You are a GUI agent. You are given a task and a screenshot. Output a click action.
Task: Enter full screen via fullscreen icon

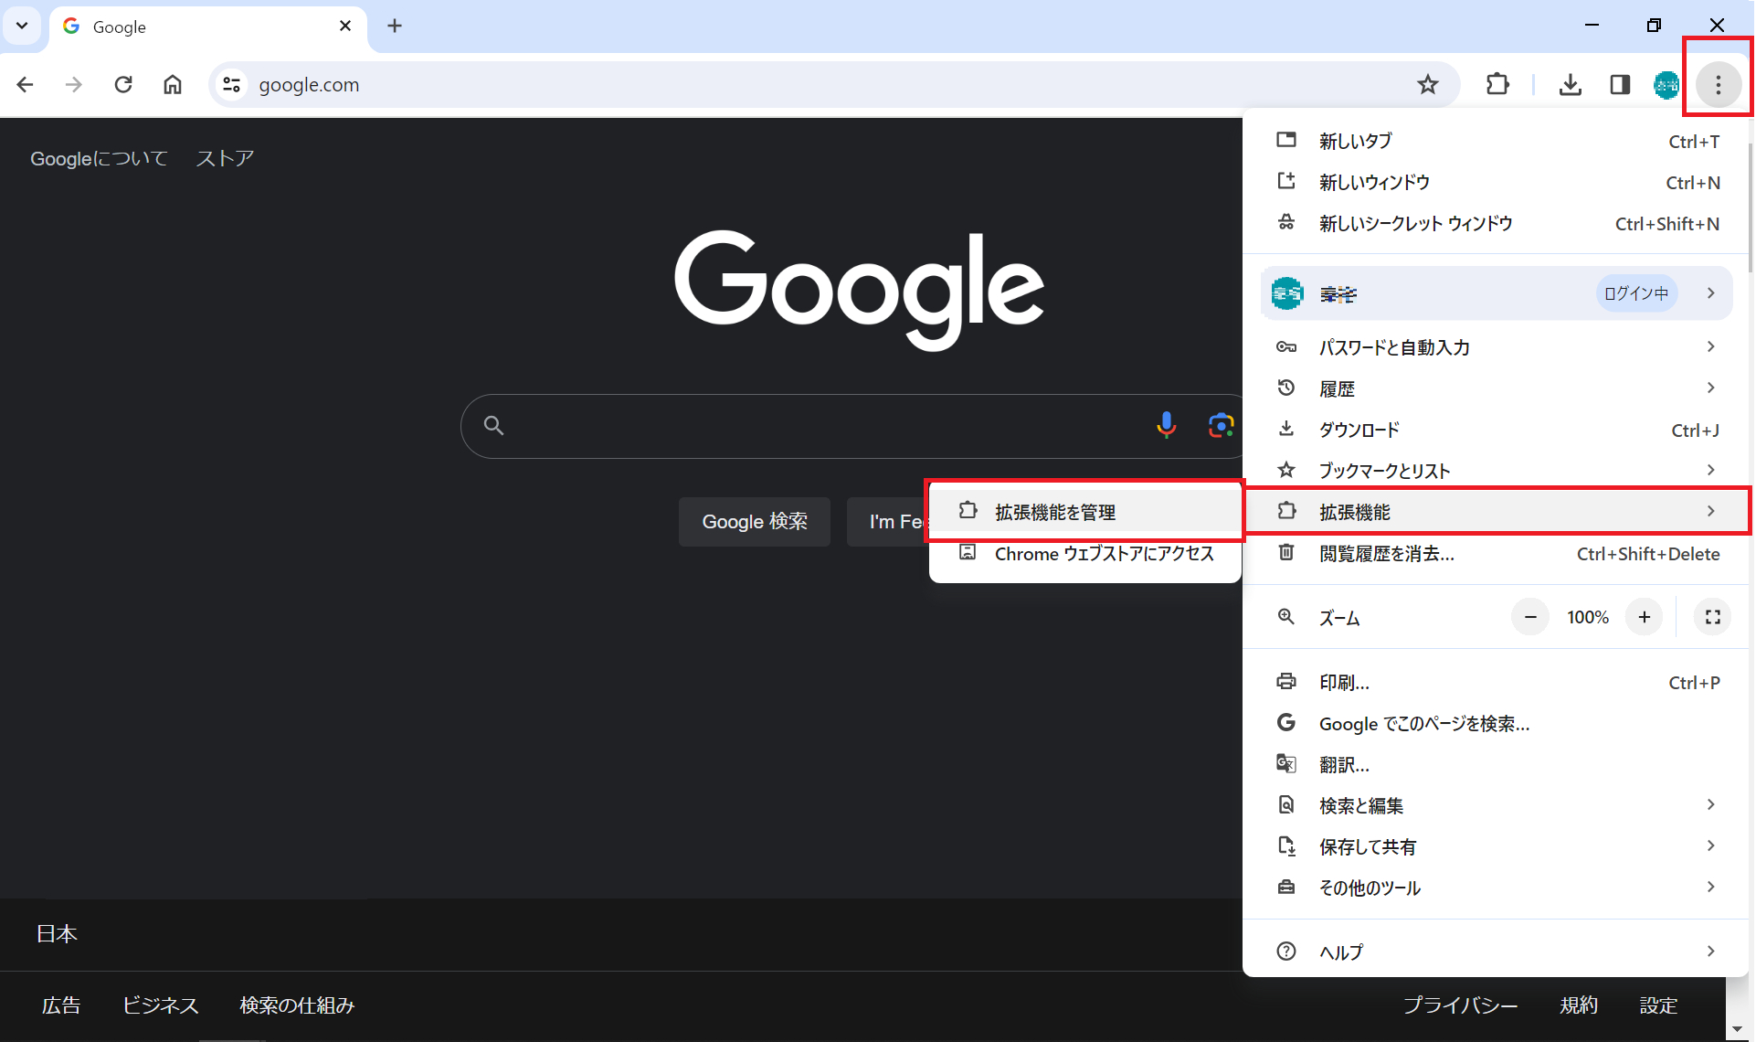click(x=1713, y=617)
